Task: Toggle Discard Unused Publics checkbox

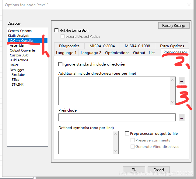Action: coord(62,37)
